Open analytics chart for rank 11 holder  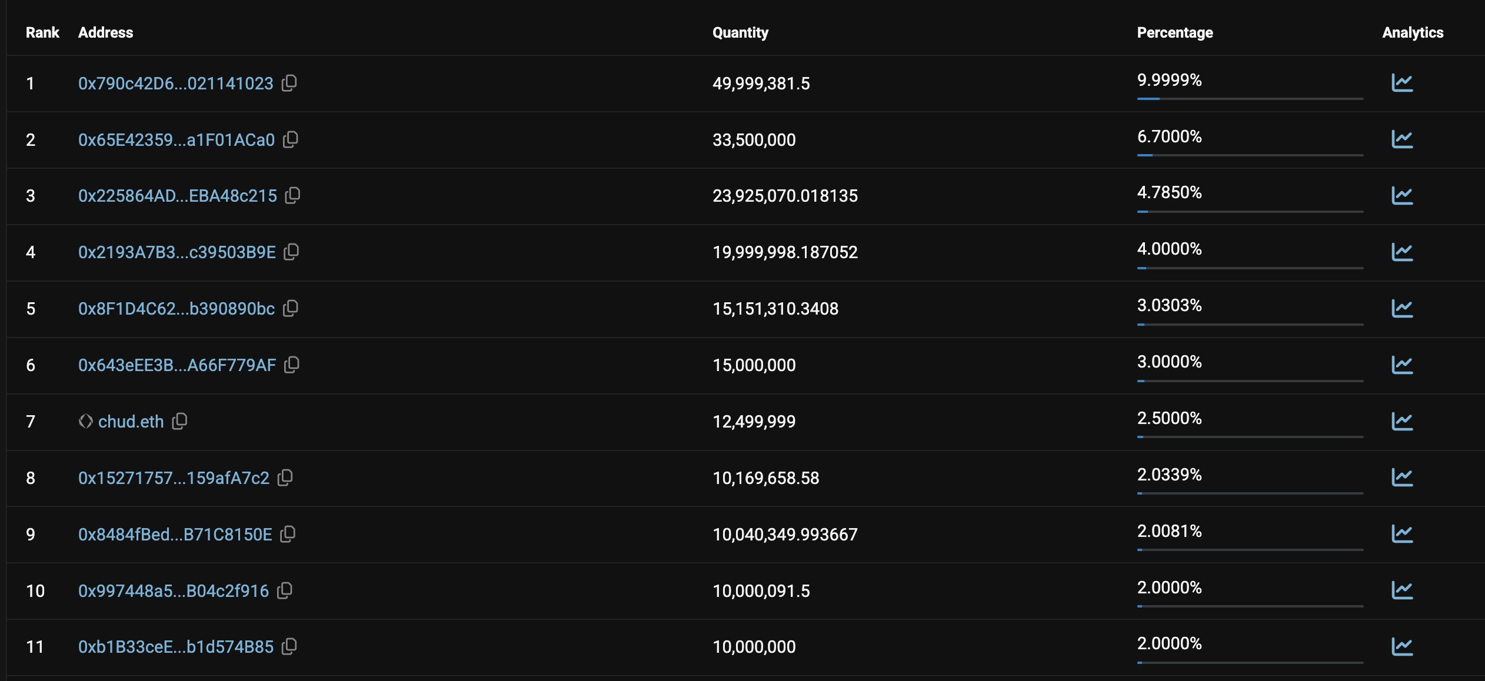click(x=1402, y=646)
